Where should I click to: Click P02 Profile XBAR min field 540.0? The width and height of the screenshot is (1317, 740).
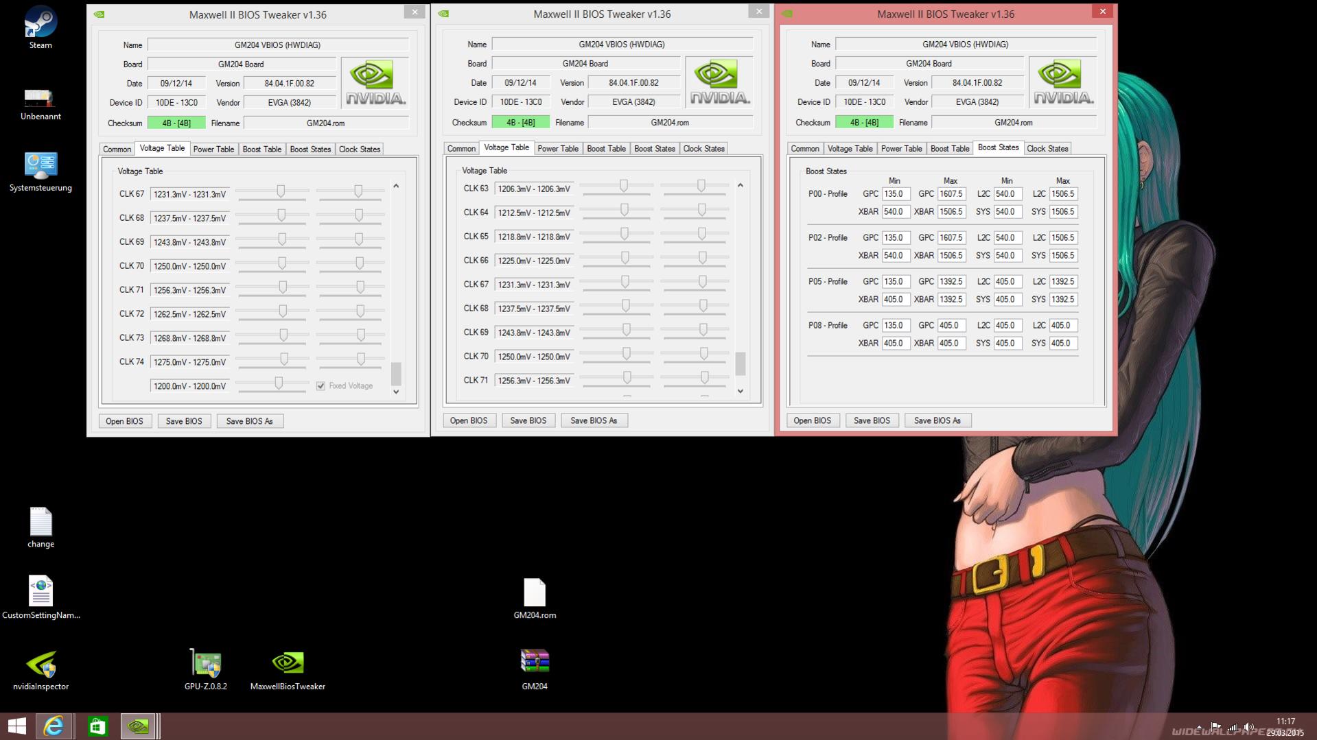(896, 256)
